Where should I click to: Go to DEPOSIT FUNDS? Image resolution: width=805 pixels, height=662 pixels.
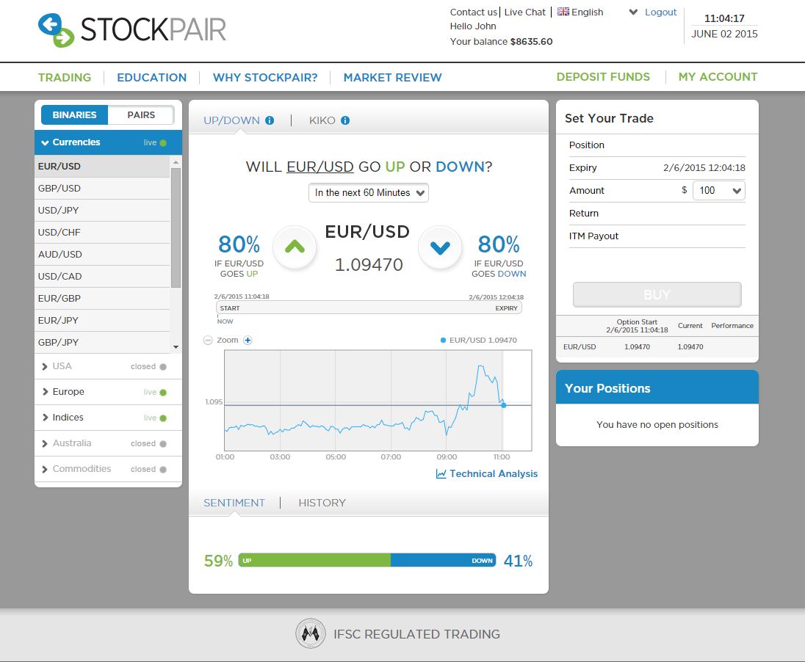point(603,77)
